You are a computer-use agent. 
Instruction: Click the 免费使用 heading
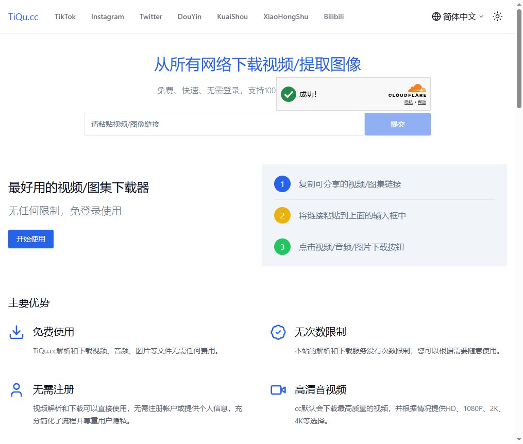[54, 332]
